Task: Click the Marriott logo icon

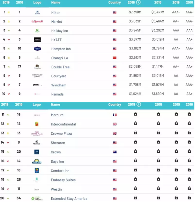Action: 37,22
